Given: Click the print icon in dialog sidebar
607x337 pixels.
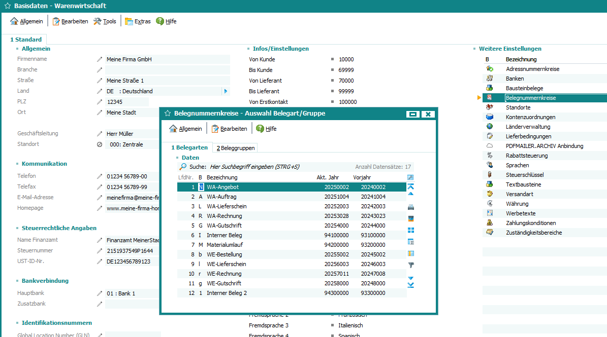Looking at the screenshot, I should coord(411,207).
